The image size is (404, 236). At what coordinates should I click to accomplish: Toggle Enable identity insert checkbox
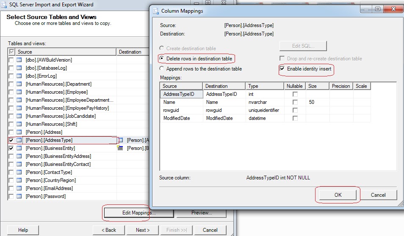[x=282, y=68]
